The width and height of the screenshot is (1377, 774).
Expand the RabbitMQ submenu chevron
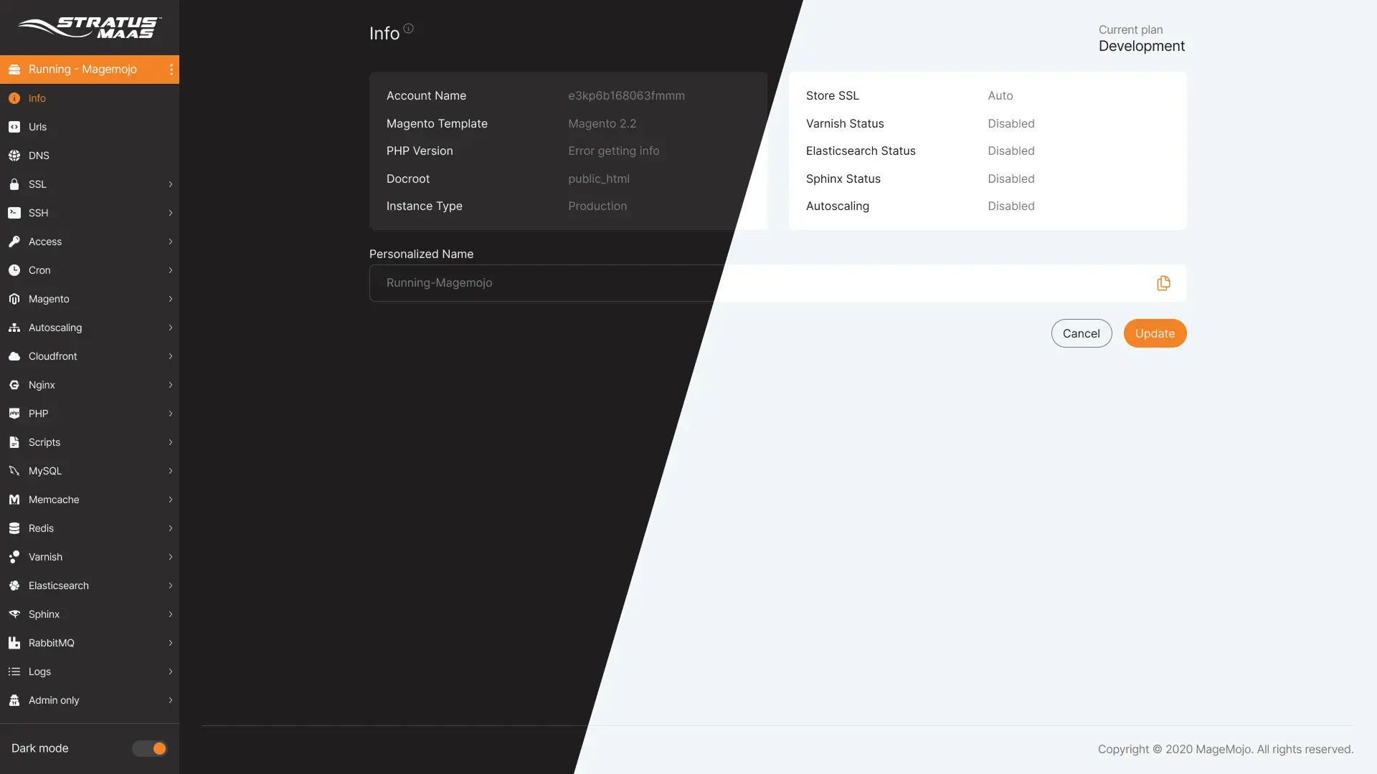tap(171, 643)
